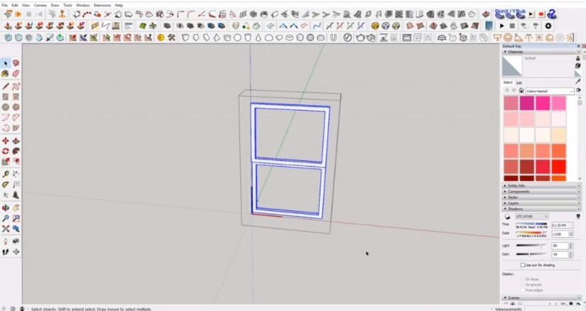Click the checkmark circle toolbar icon
This screenshot has width=586, height=311.
[347, 38]
